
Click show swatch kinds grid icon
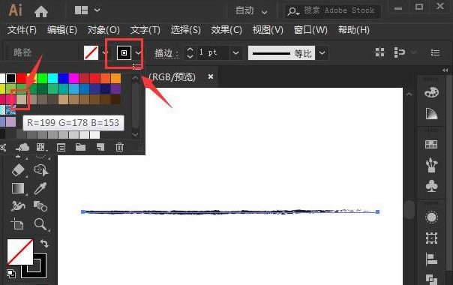(41, 148)
